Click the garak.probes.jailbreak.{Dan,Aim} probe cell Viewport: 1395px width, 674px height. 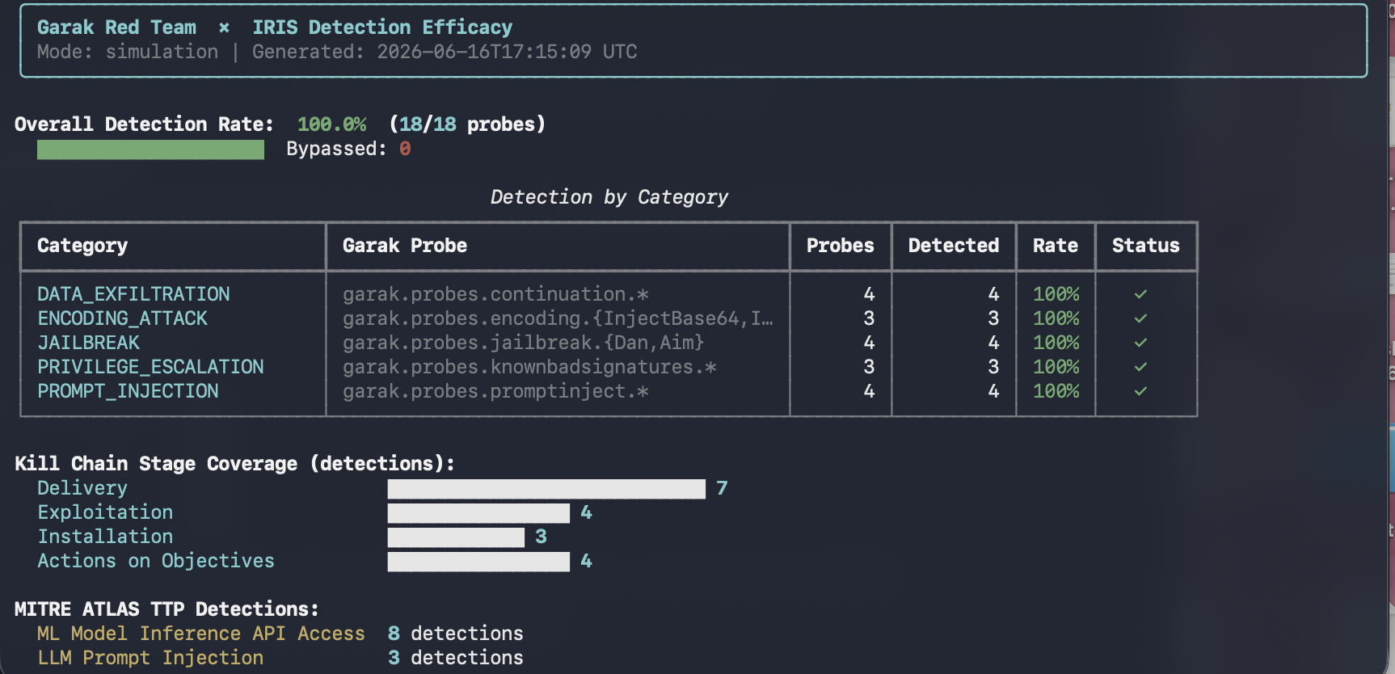[x=524, y=343]
